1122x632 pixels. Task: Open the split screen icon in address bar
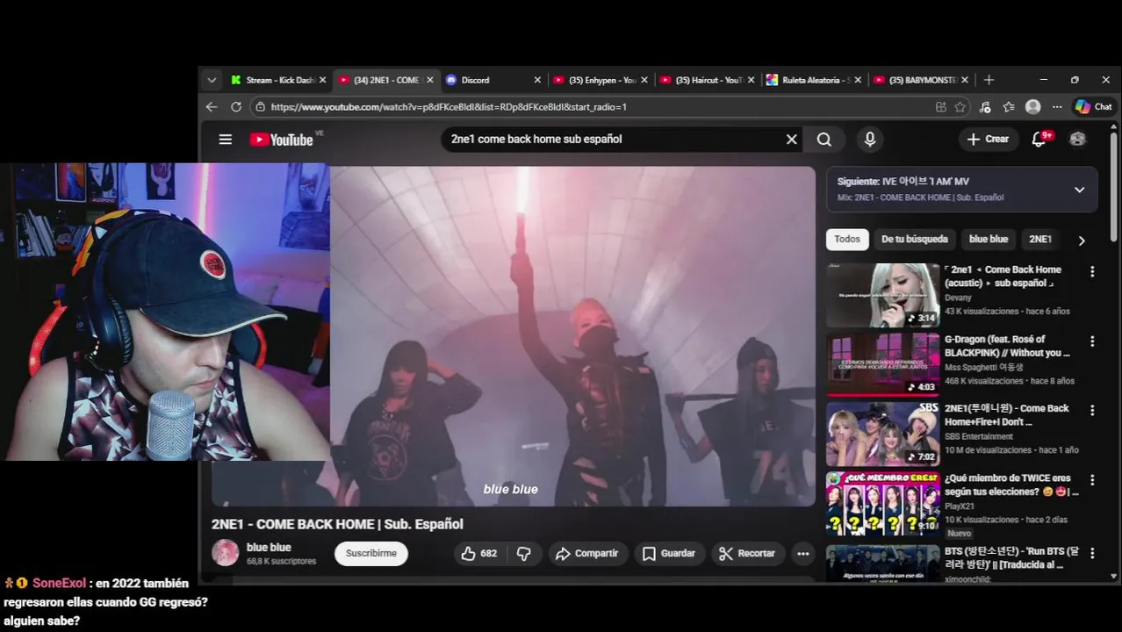click(x=941, y=106)
